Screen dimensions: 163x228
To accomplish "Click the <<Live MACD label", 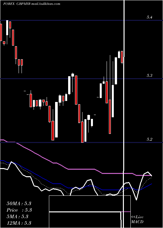I will [137, 219].
